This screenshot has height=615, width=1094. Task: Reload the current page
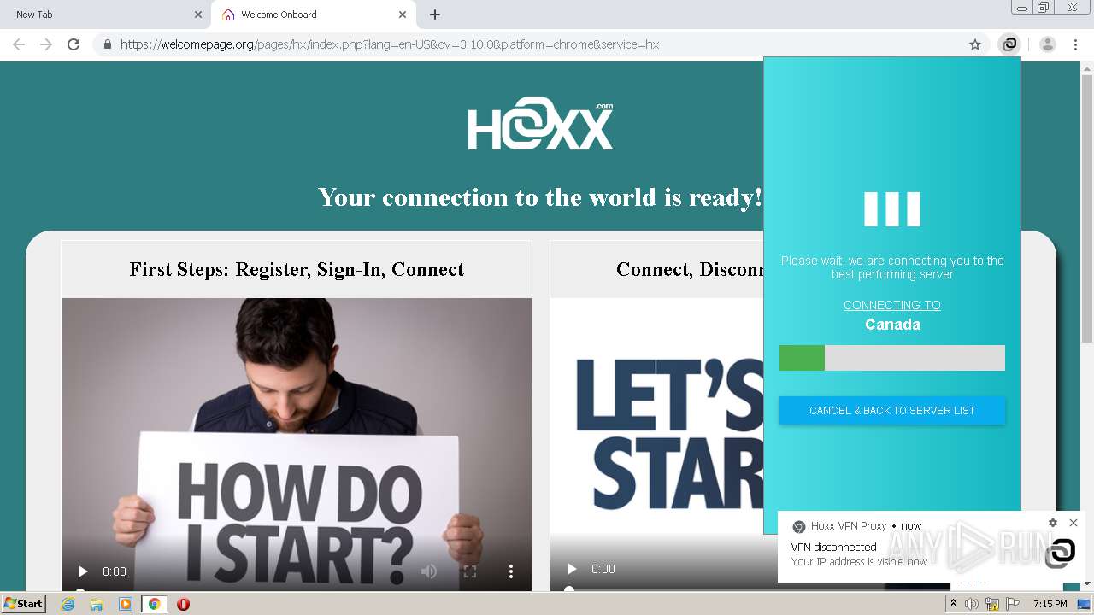tap(74, 44)
